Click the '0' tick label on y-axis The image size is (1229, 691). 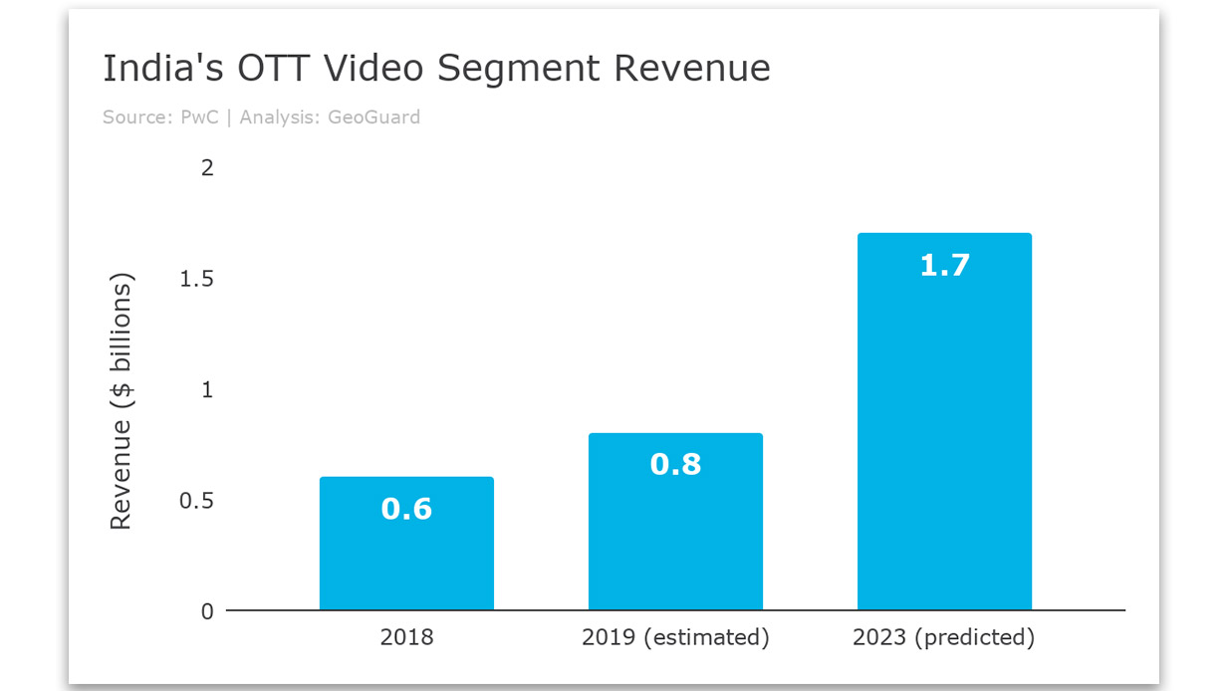point(206,611)
